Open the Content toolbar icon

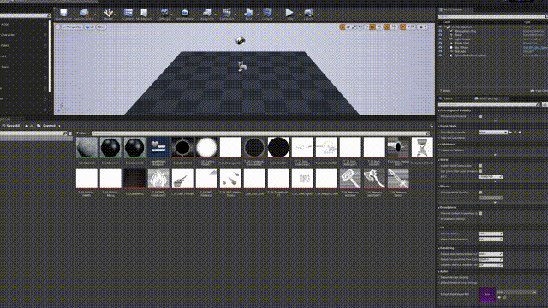click(x=128, y=13)
